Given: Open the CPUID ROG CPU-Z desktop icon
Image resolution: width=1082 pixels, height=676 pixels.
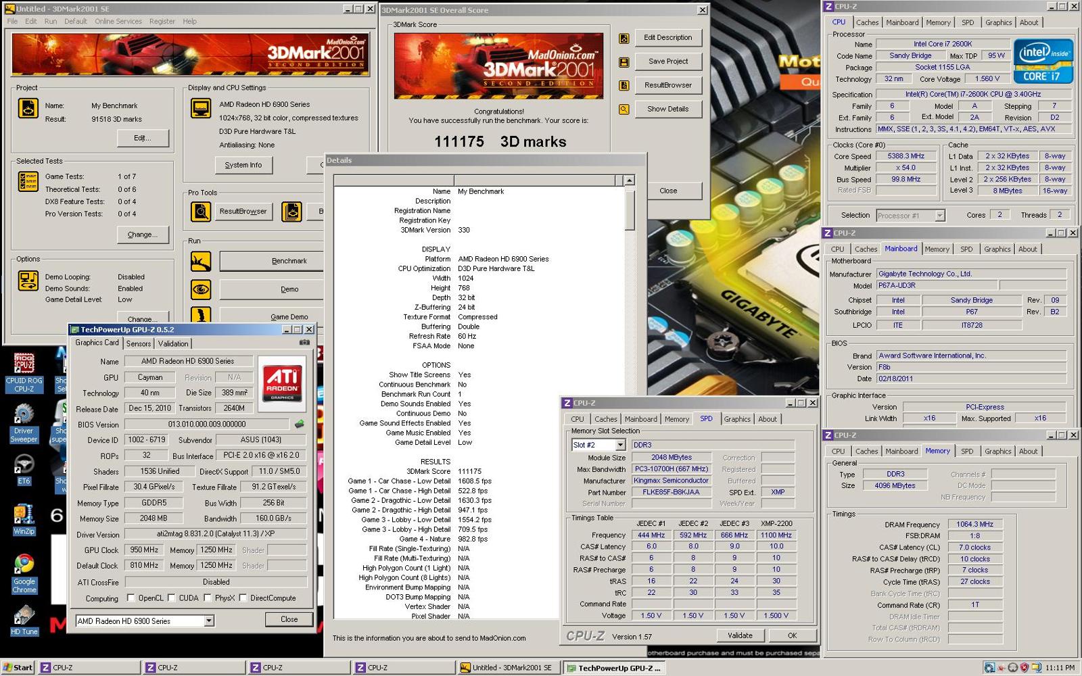Looking at the screenshot, I should tap(24, 372).
